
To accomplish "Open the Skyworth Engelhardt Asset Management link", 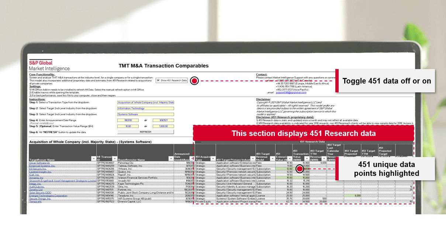I will point(62,181).
